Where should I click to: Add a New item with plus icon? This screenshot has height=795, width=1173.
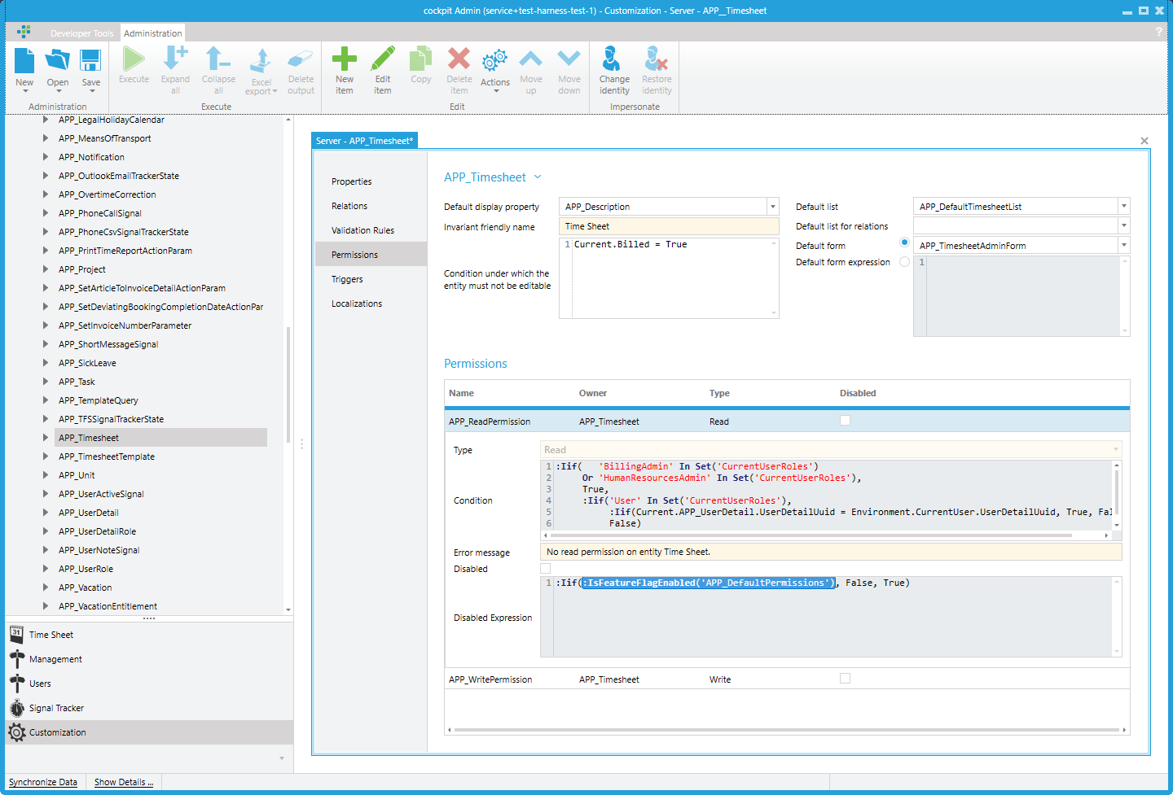345,59
